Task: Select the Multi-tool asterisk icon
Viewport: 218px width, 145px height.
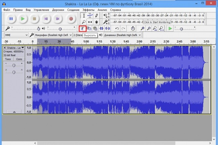Action: coord(96,22)
